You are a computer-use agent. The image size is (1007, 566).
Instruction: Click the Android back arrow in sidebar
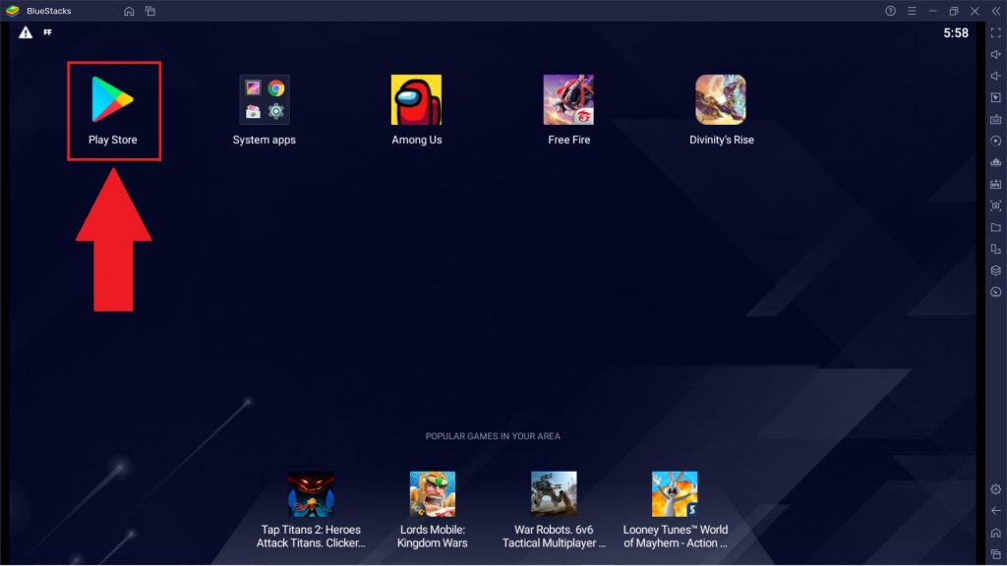[x=995, y=511]
